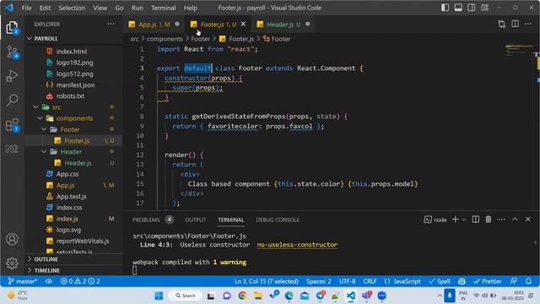Screen dimensions: 540x304
Task: Add a new terminal with plus icon
Action: [456, 220]
